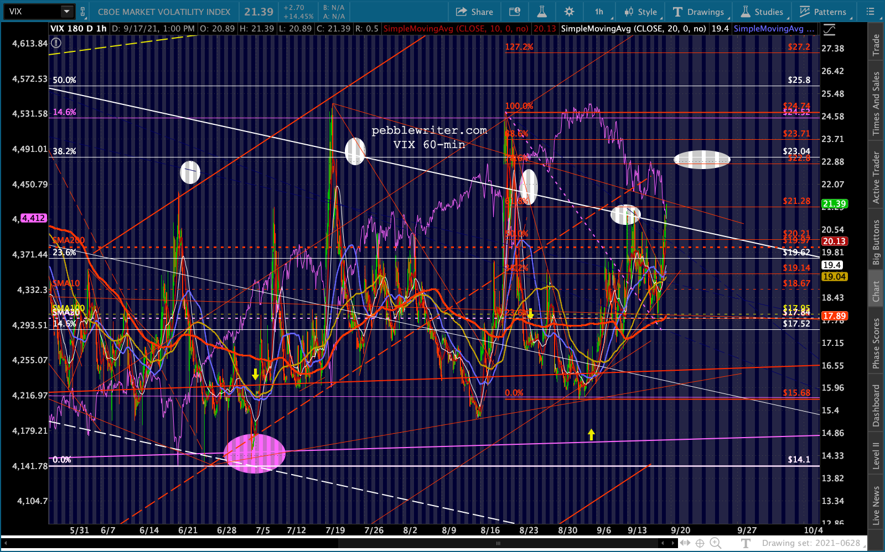Viewport: 885px width, 552px height.
Task: Open the Active Trader side tab
Action: tap(876, 177)
